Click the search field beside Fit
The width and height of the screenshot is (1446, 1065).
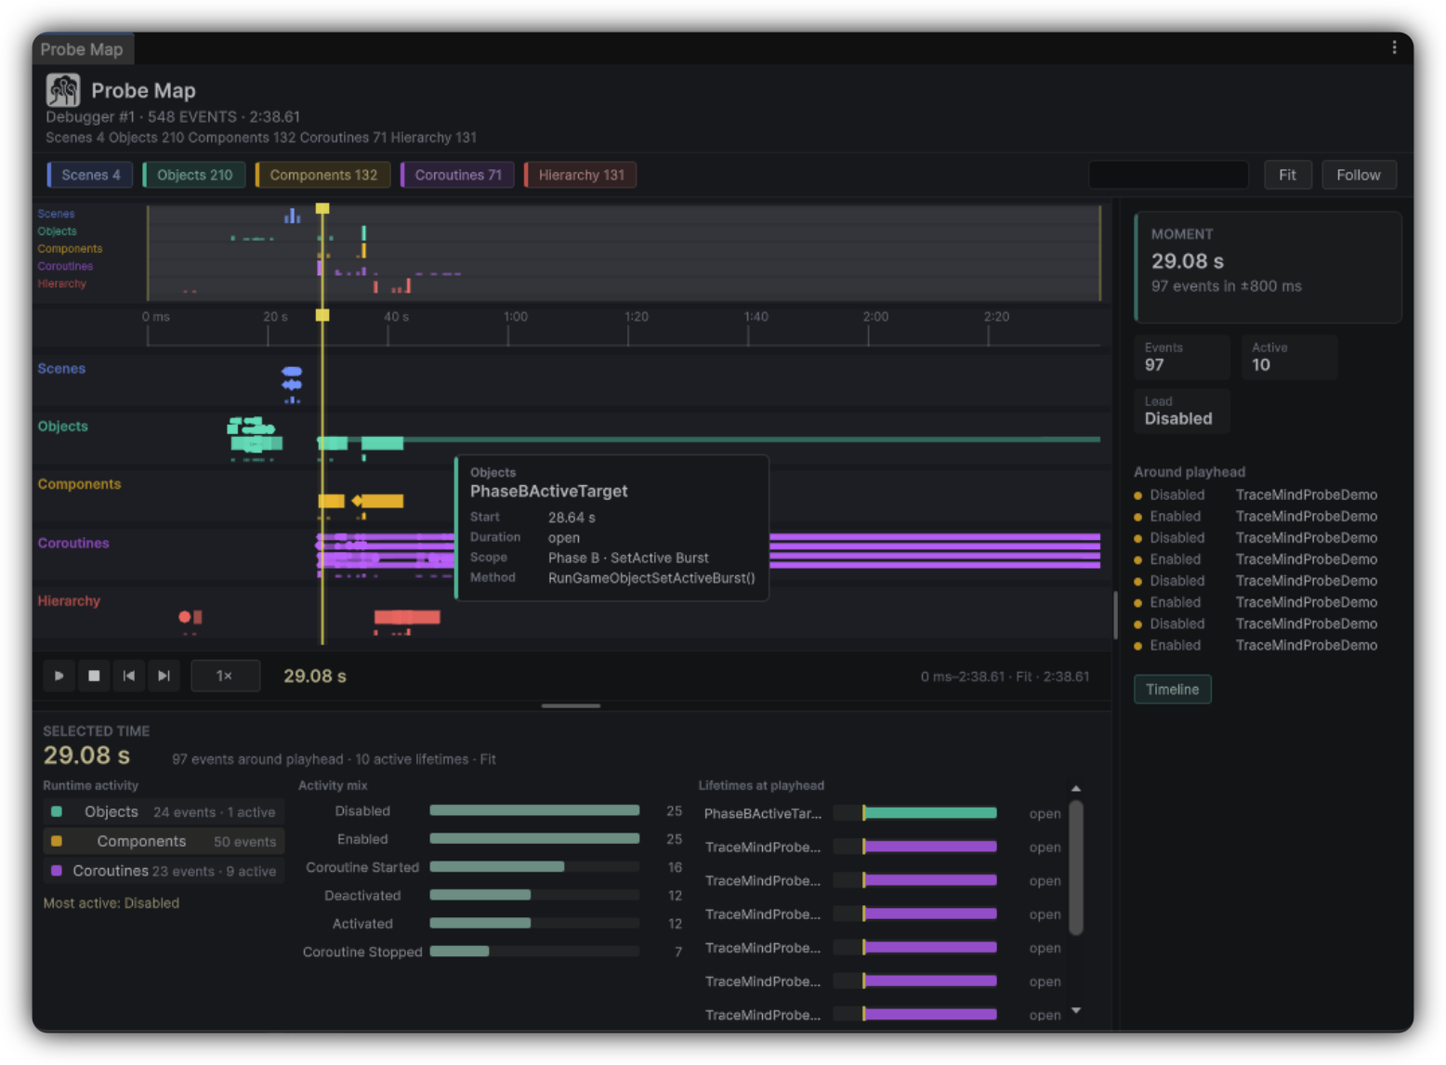1168,175
